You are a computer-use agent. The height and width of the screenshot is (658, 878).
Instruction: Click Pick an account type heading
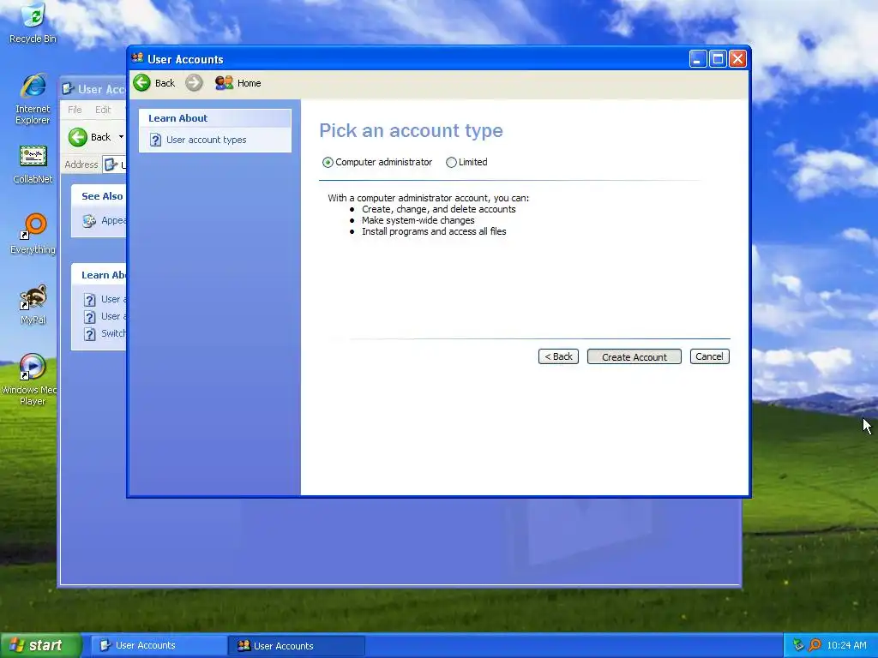[x=411, y=130]
